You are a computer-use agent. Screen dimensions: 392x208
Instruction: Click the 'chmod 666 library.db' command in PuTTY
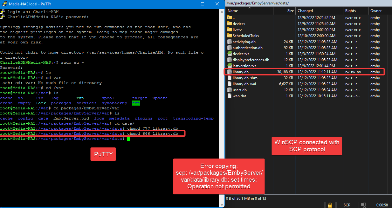(153, 134)
